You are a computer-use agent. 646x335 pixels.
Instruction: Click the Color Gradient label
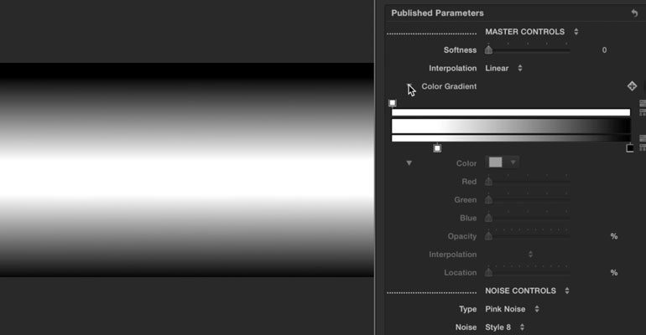(449, 86)
